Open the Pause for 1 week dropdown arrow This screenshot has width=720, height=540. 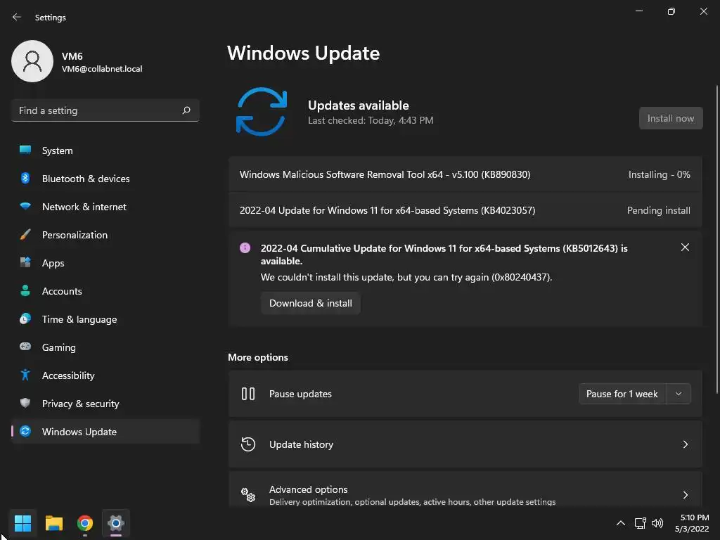click(x=679, y=394)
